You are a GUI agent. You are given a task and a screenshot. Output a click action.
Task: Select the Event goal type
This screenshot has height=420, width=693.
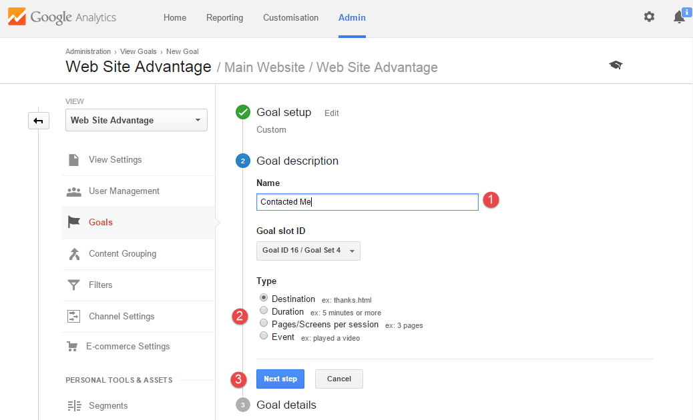(264, 335)
